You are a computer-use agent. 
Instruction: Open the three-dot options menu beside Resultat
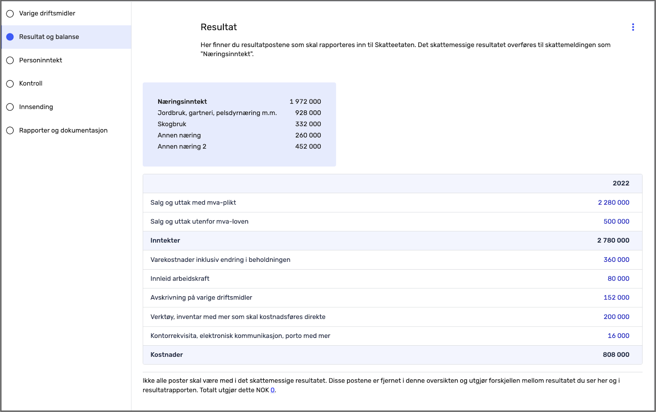[633, 27]
